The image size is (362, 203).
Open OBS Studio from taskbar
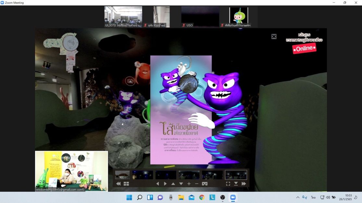point(222,197)
